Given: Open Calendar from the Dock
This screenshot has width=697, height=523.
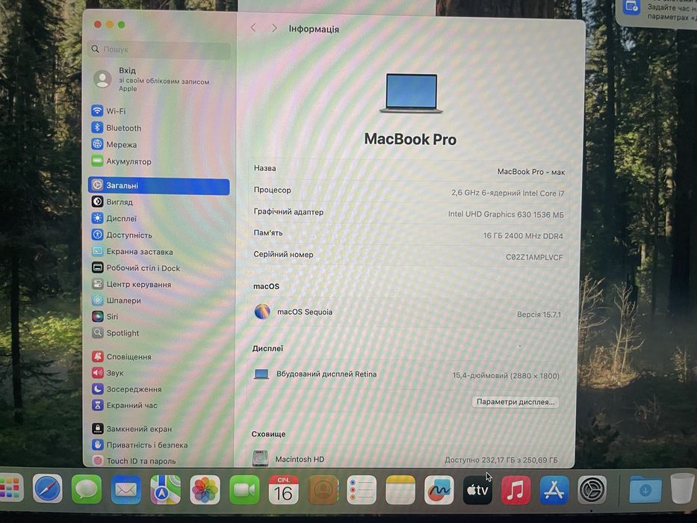Looking at the screenshot, I should point(283,490).
